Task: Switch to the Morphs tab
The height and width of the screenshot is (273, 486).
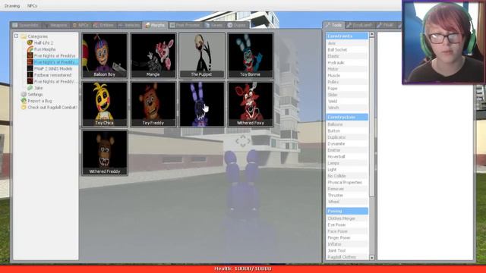Action: coord(155,25)
